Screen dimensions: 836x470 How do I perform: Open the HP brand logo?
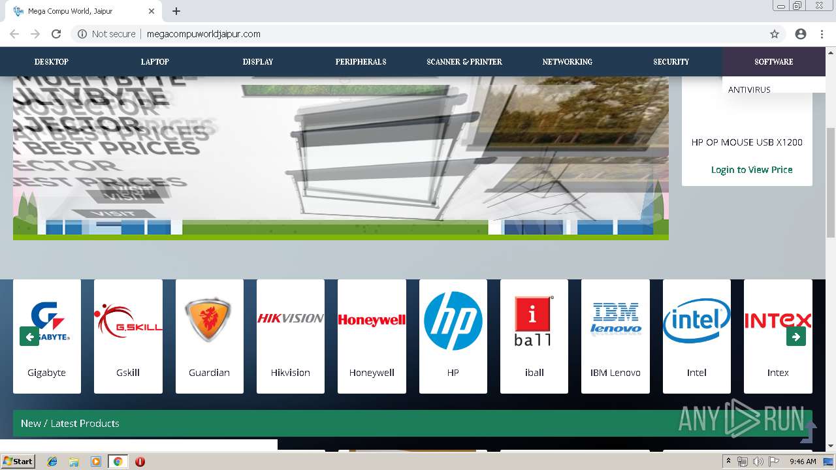tap(453, 321)
